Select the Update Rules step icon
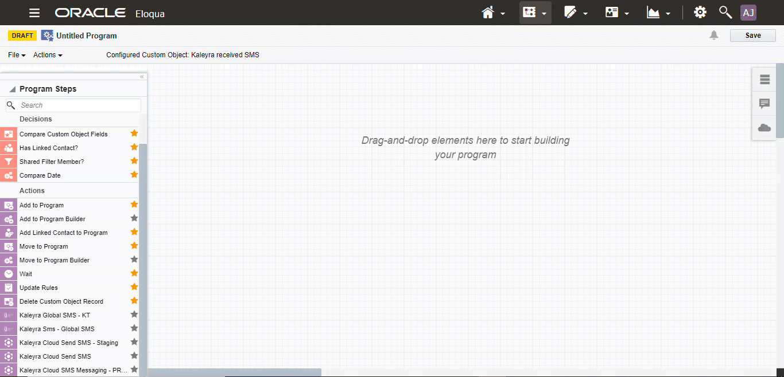784x377 pixels. (x=9, y=288)
